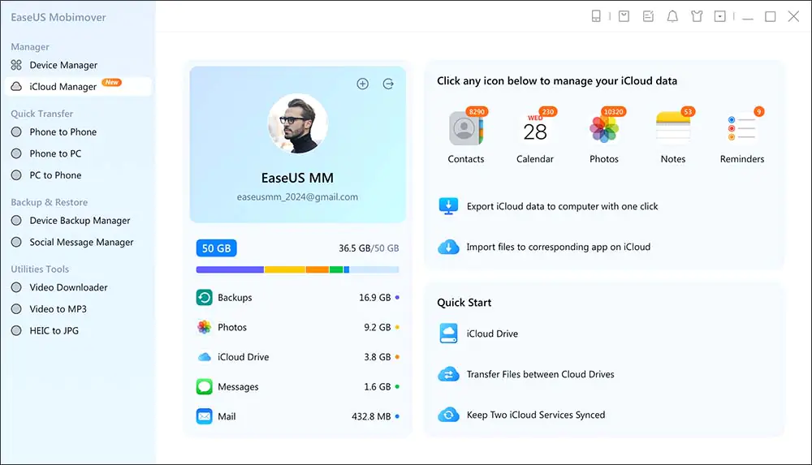Viewport: 812px width, 465px height.
Task: Select Device Backup Manager
Action: pyautogui.click(x=80, y=221)
